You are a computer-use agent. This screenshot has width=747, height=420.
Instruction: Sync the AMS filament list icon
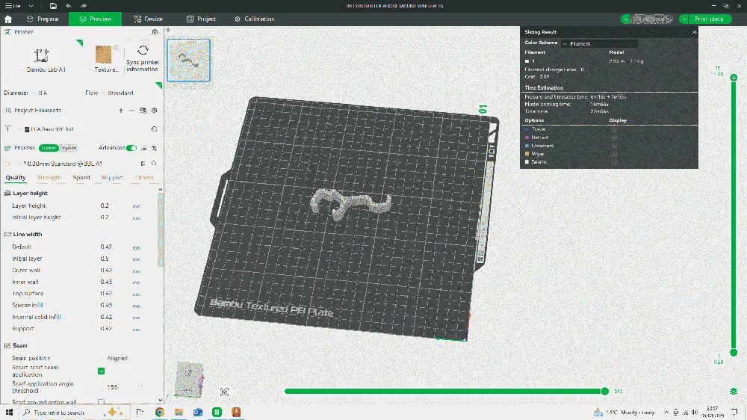pos(143,110)
